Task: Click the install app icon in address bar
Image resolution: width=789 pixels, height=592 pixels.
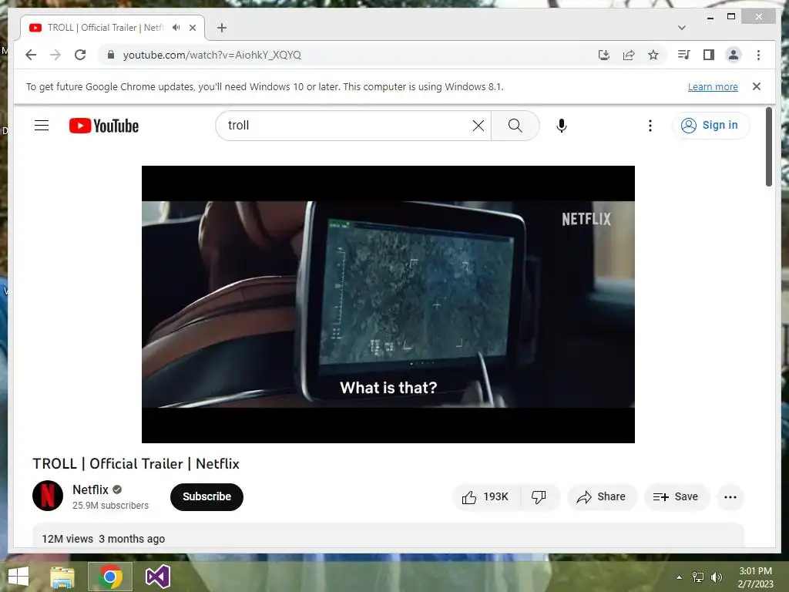Action: (604, 55)
